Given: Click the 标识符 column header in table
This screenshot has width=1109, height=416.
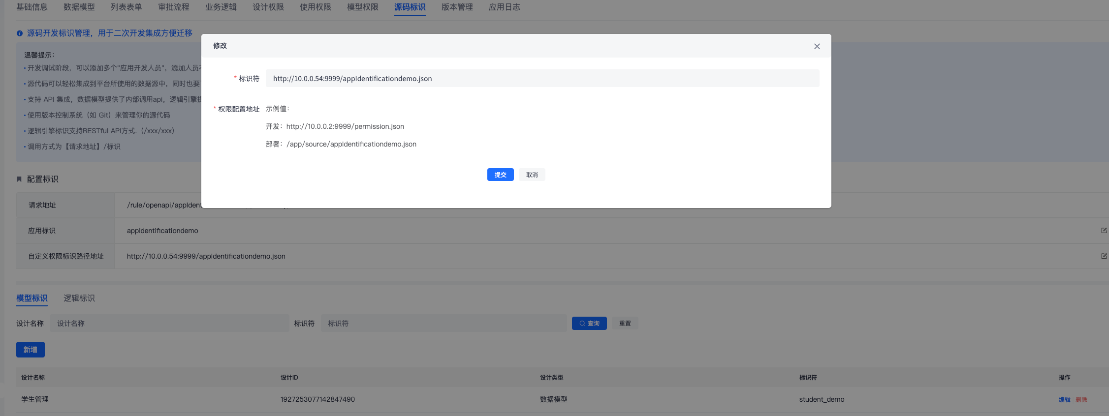Looking at the screenshot, I should click(808, 377).
